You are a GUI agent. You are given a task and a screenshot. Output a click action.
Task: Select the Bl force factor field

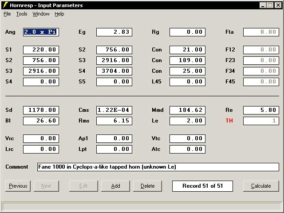point(41,121)
